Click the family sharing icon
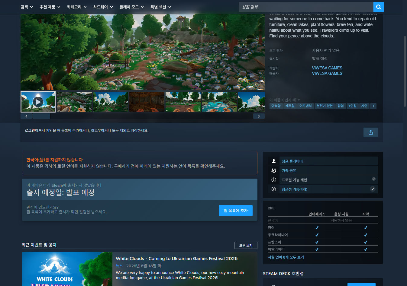Image resolution: width=407 pixels, height=286 pixels. [x=274, y=170]
